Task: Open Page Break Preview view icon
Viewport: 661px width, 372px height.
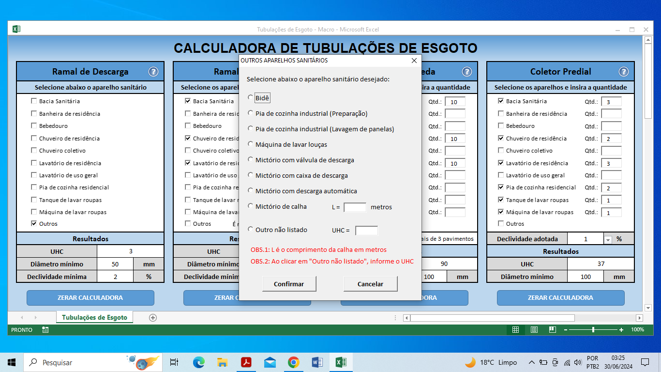Action: (x=552, y=329)
